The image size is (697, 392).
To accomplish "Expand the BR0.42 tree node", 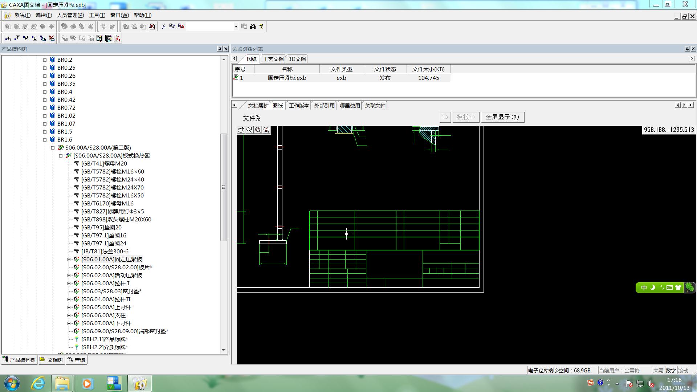I will 45,100.
